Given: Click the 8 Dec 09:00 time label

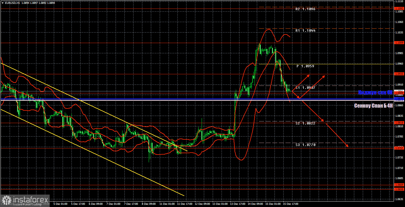Looking at the screenshot, I should (x=149, y=204).
